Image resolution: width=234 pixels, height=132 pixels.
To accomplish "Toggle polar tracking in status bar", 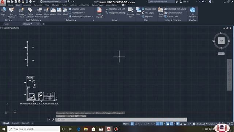I will tap(146, 124).
